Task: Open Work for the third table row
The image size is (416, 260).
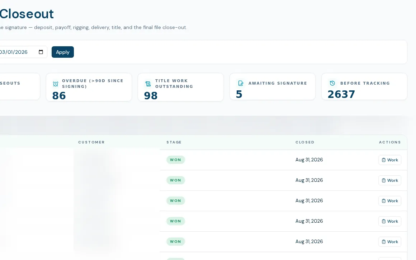Action: point(390,201)
